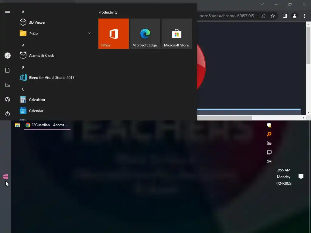Open Windows Security tray icon
311x233 pixels.
click(269, 125)
